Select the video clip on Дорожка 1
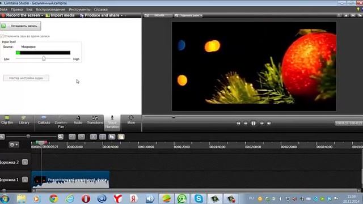The width and height of the screenshot is (363, 204). (x=70, y=180)
